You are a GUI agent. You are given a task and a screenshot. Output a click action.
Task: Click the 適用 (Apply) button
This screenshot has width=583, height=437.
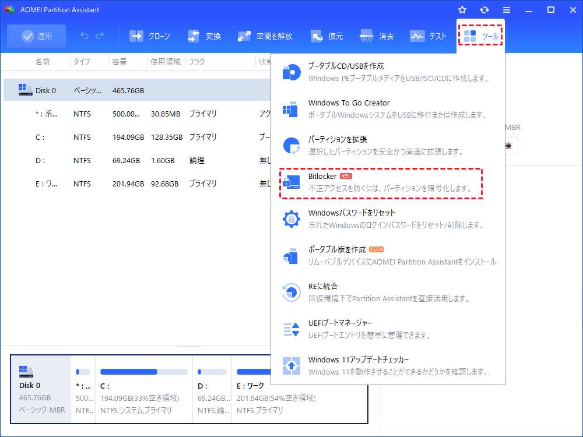[36, 36]
